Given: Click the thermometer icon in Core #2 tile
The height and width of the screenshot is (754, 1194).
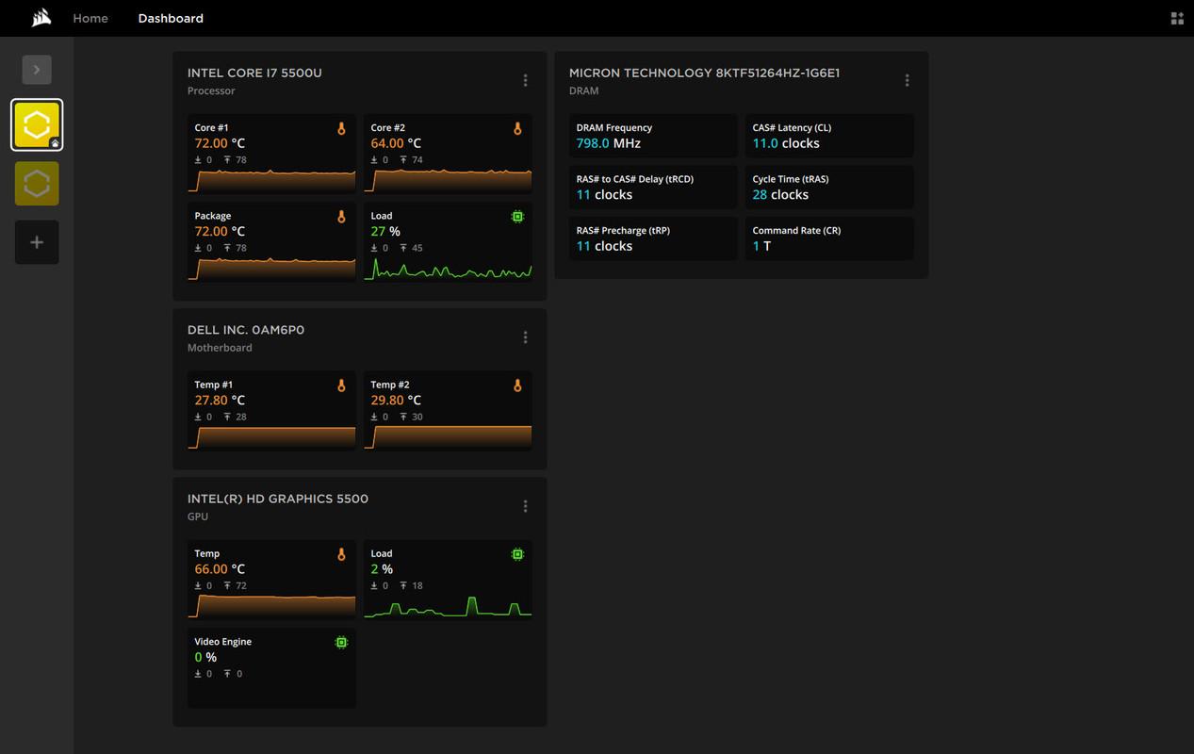Looking at the screenshot, I should pyautogui.click(x=517, y=128).
